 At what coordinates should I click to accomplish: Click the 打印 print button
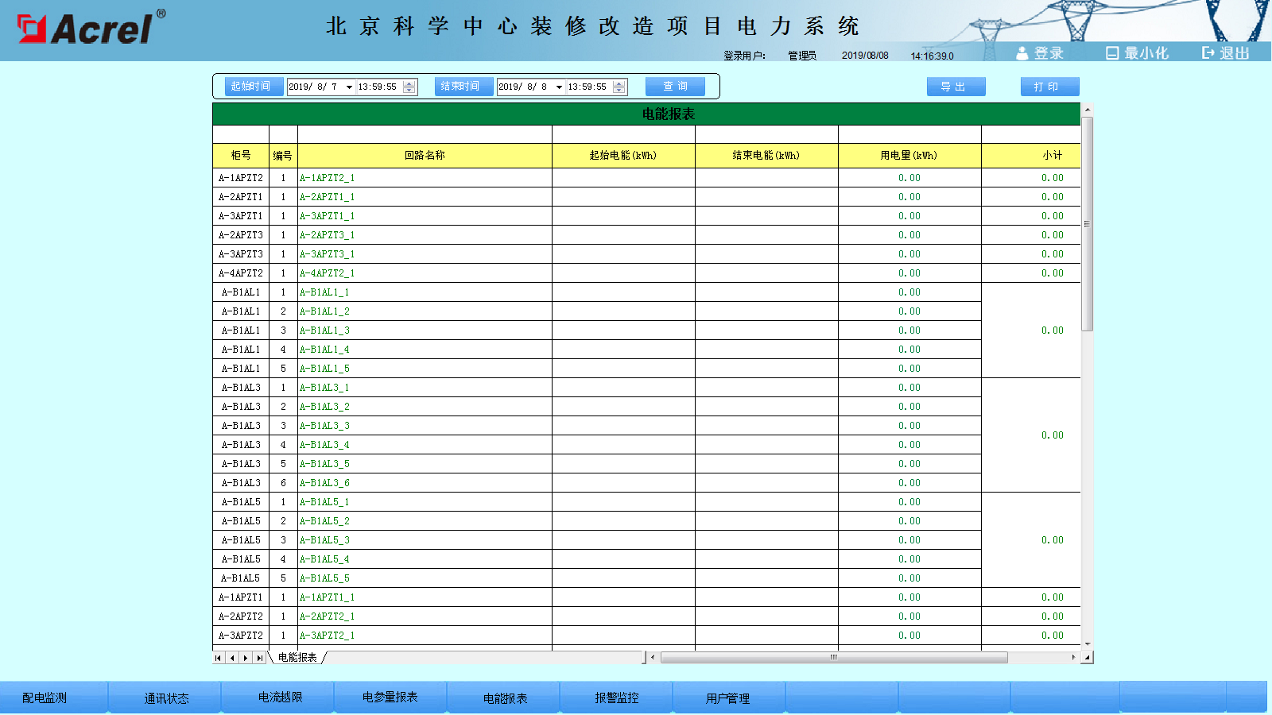click(x=1049, y=87)
